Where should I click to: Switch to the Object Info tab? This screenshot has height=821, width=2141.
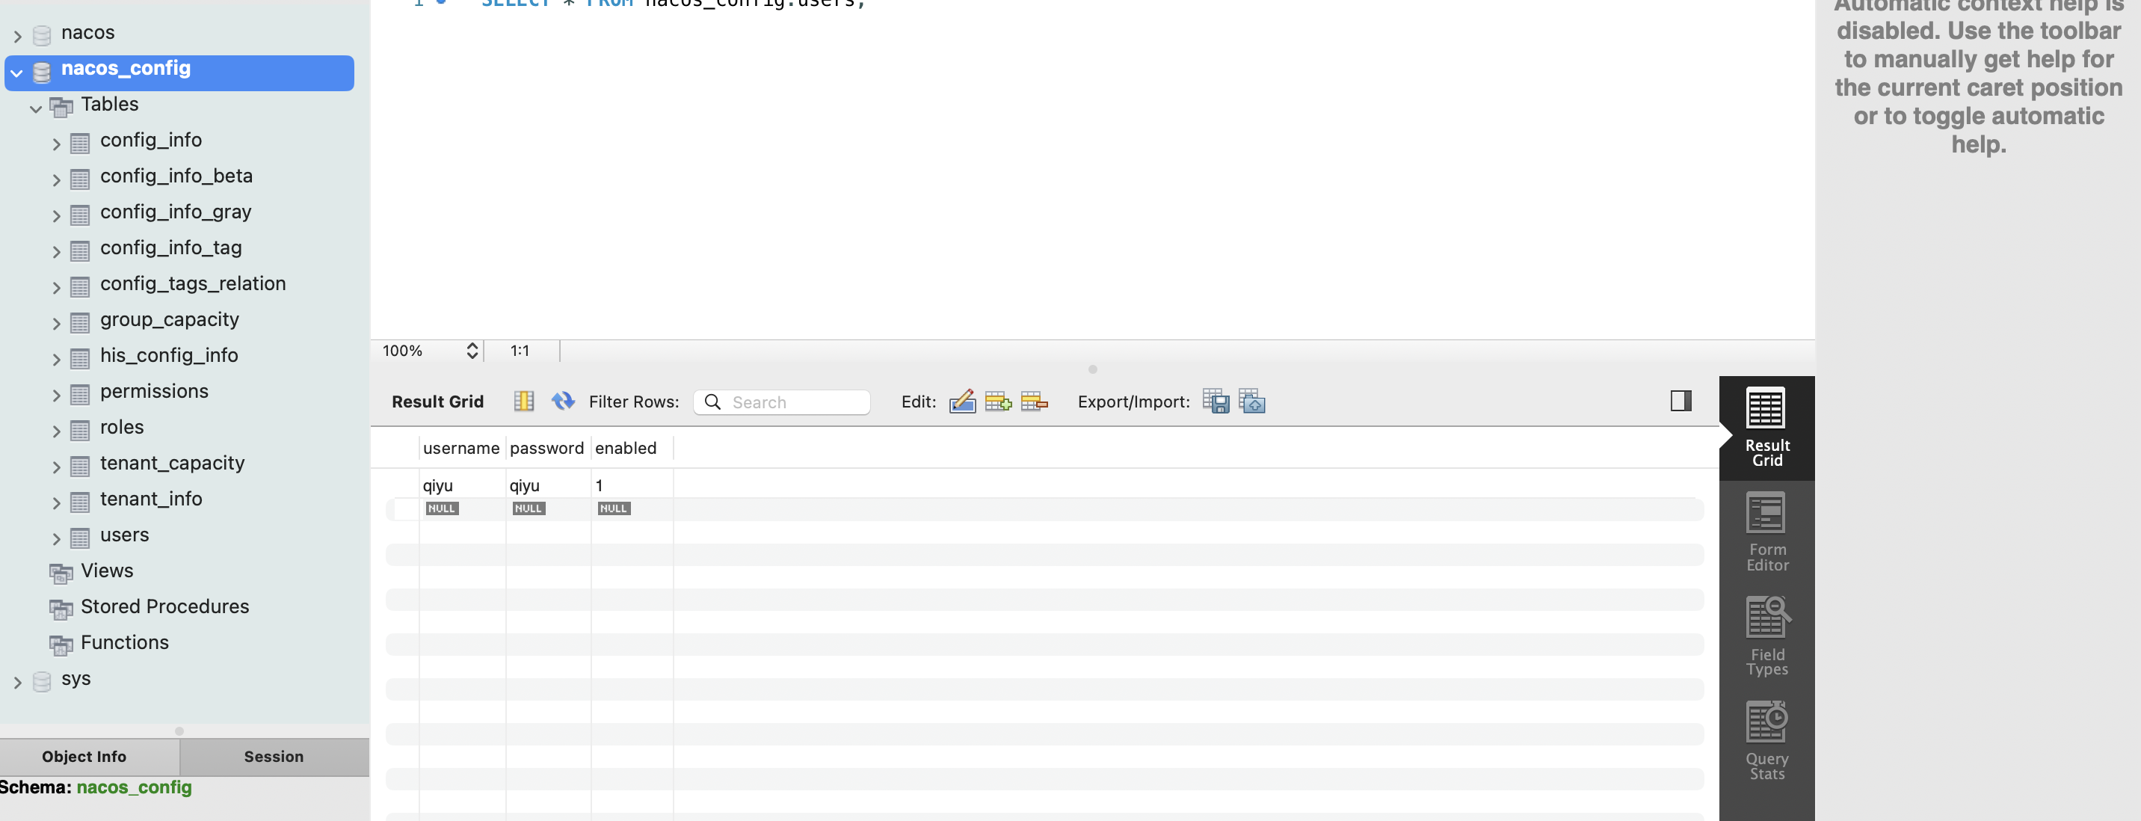84,756
